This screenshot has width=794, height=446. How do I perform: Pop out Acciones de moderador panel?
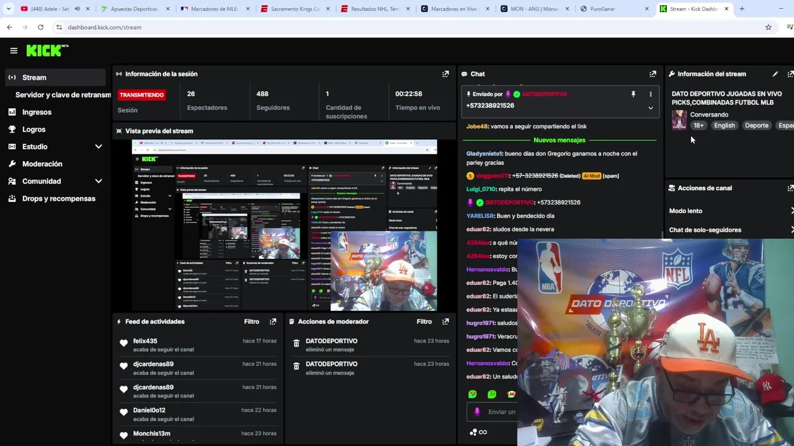(445, 321)
